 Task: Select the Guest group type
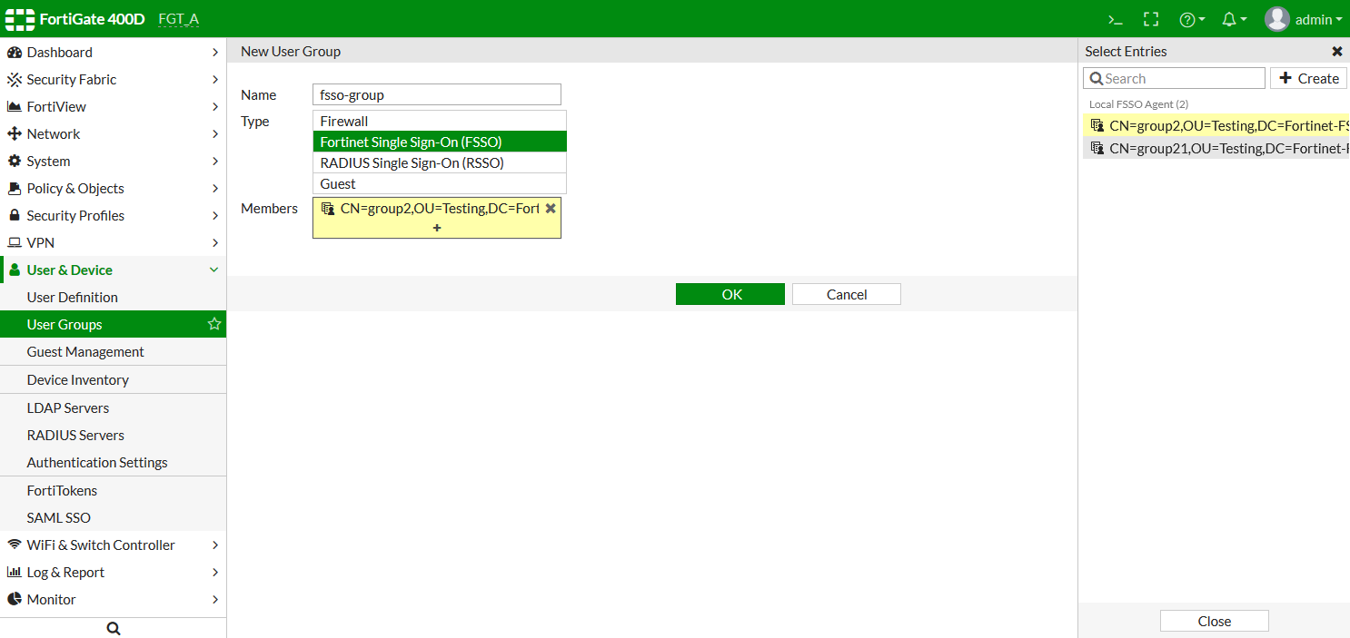click(x=440, y=183)
